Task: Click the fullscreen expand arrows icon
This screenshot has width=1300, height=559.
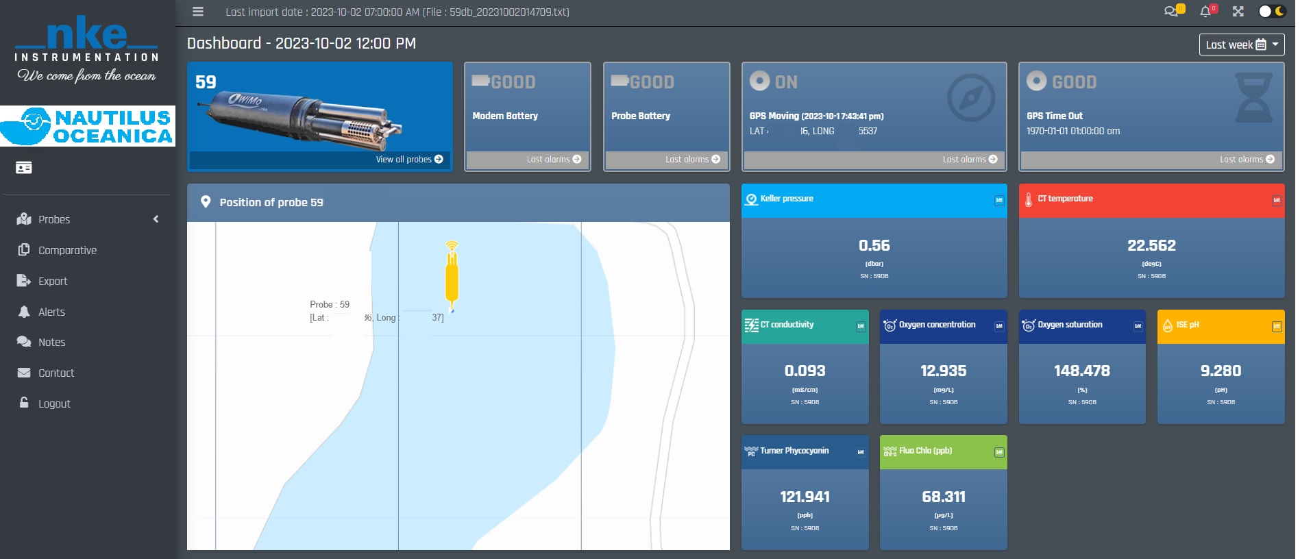Action: 1238,12
